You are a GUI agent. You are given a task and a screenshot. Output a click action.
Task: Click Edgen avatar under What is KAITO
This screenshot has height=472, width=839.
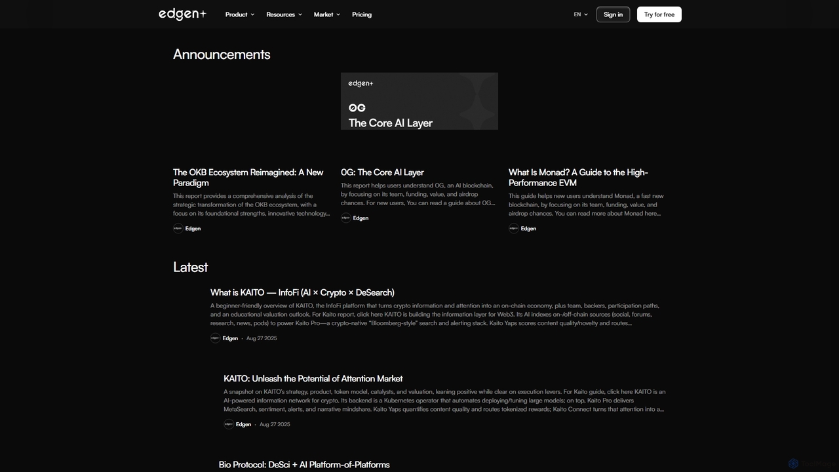click(x=215, y=338)
